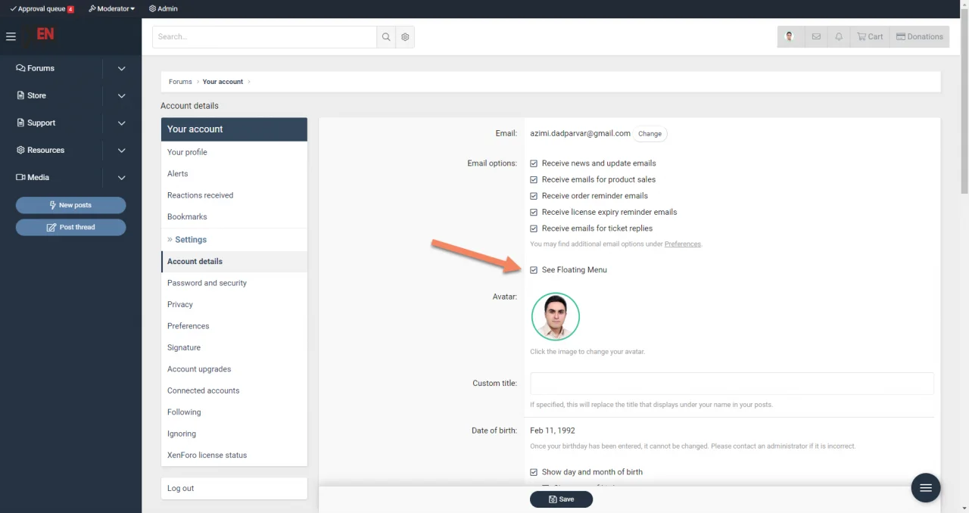Open the Moderator dropdown menu
Image resolution: width=969 pixels, height=513 pixels.
112,8
